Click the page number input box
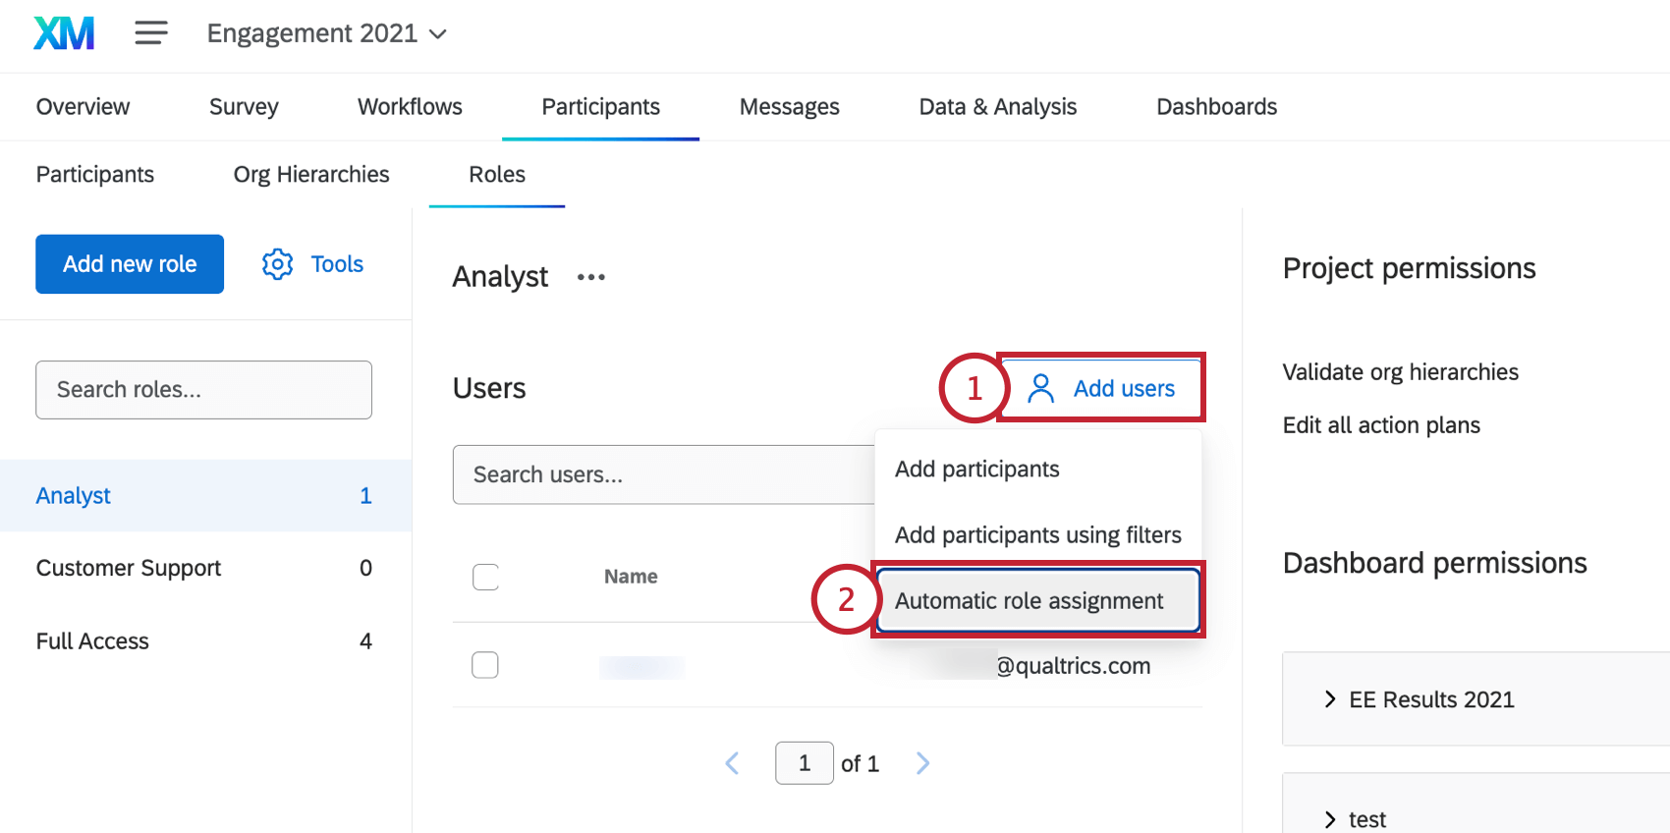This screenshot has width=1670, height=833. point(804,763)
